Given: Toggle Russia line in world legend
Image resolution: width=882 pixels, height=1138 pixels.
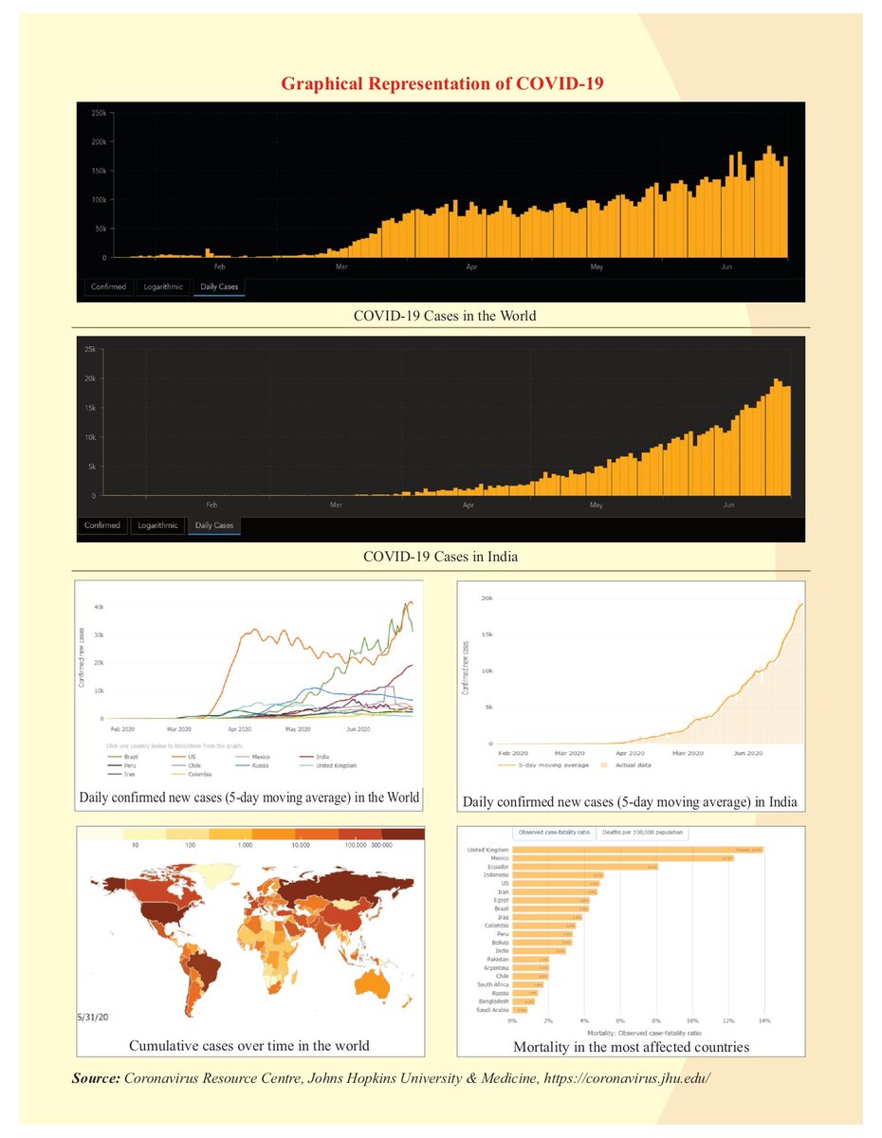Looking at the screenshot, I should pyautogui.click(x=251, y=765).
